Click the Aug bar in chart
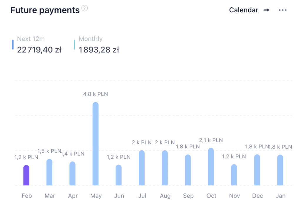The image size is (306, 215). tap(165, 168)
